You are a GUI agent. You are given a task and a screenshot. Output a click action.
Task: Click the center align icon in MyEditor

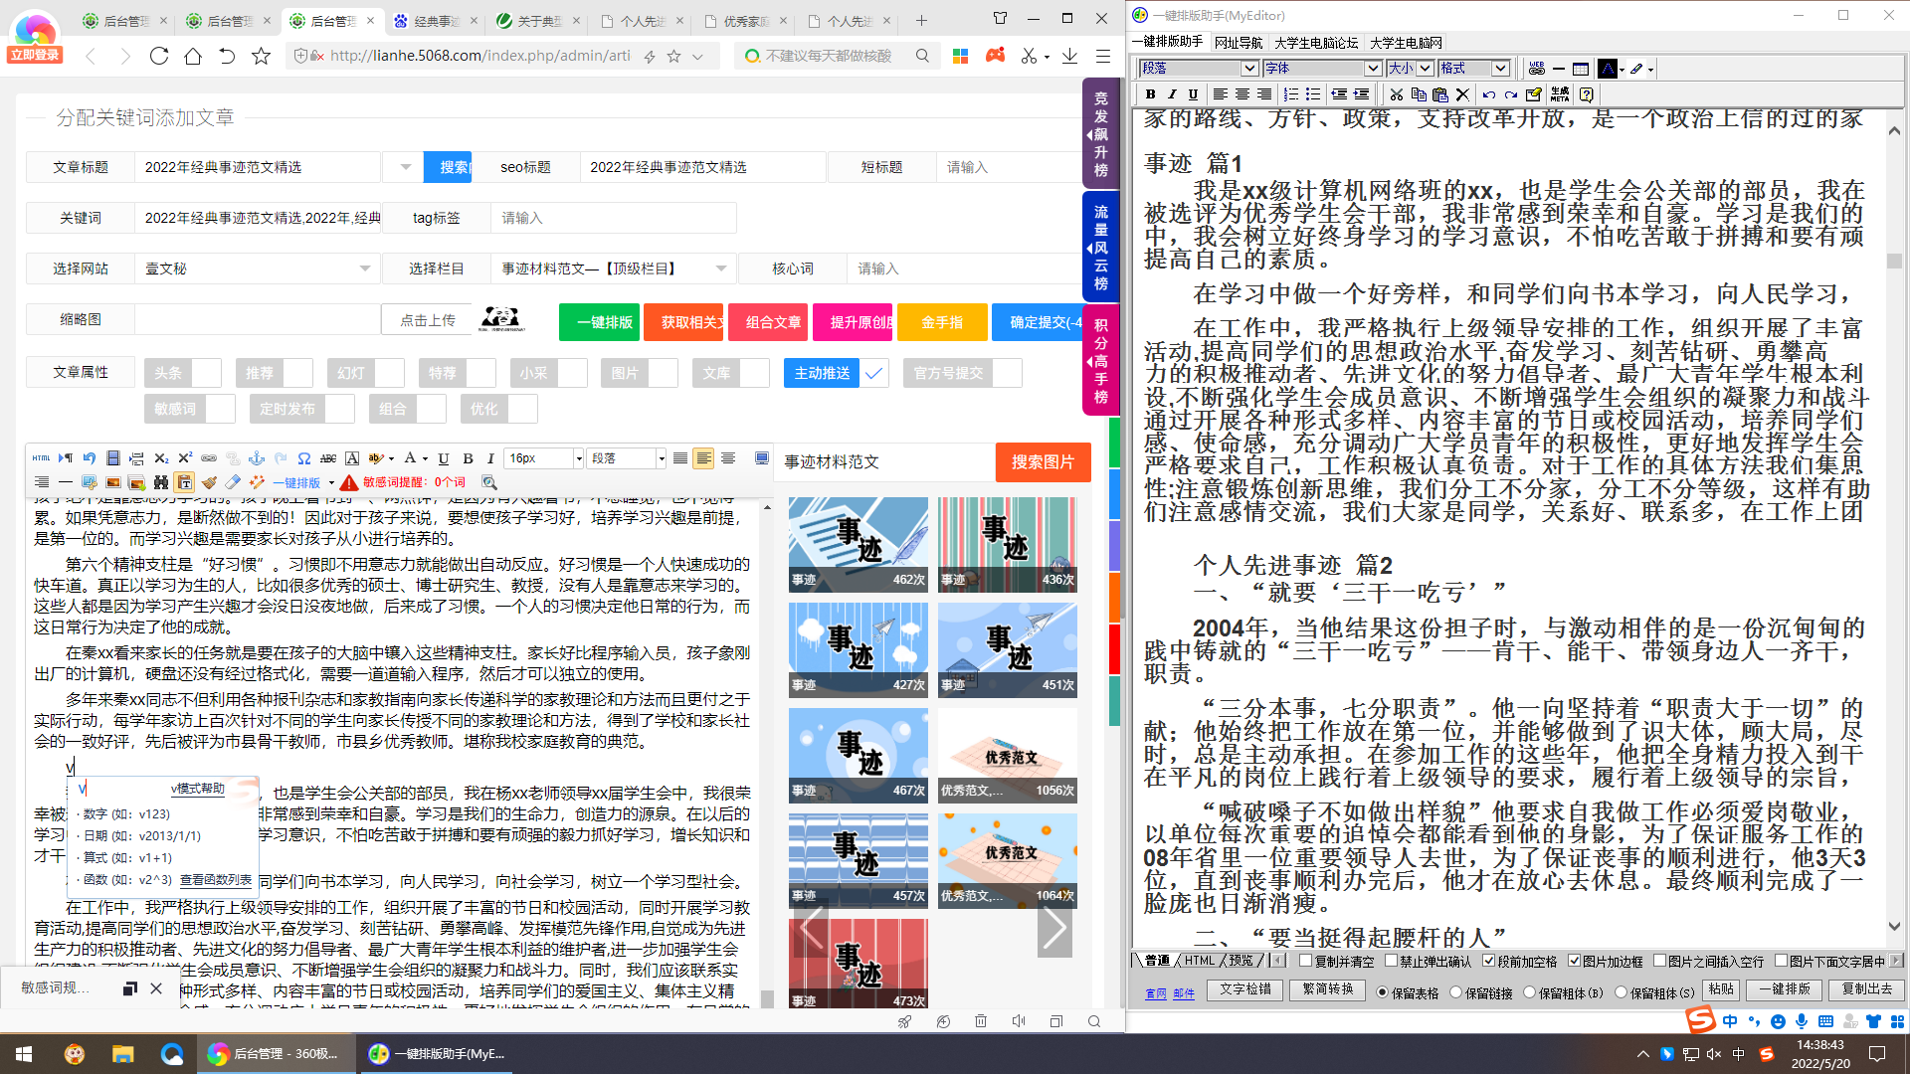[1241, 94]
